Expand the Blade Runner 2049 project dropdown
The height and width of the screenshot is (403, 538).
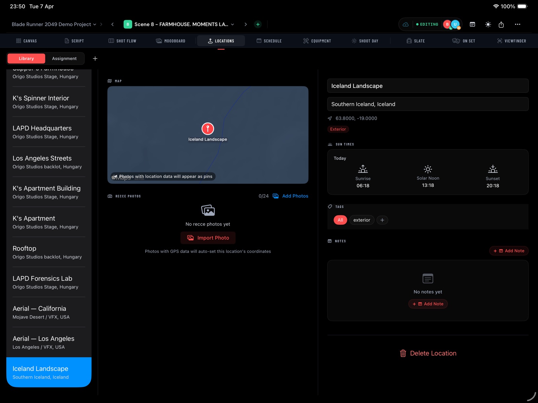(x=54, y=24)
